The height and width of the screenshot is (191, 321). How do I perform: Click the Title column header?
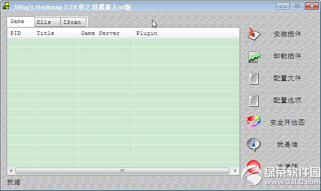point(56,33)
